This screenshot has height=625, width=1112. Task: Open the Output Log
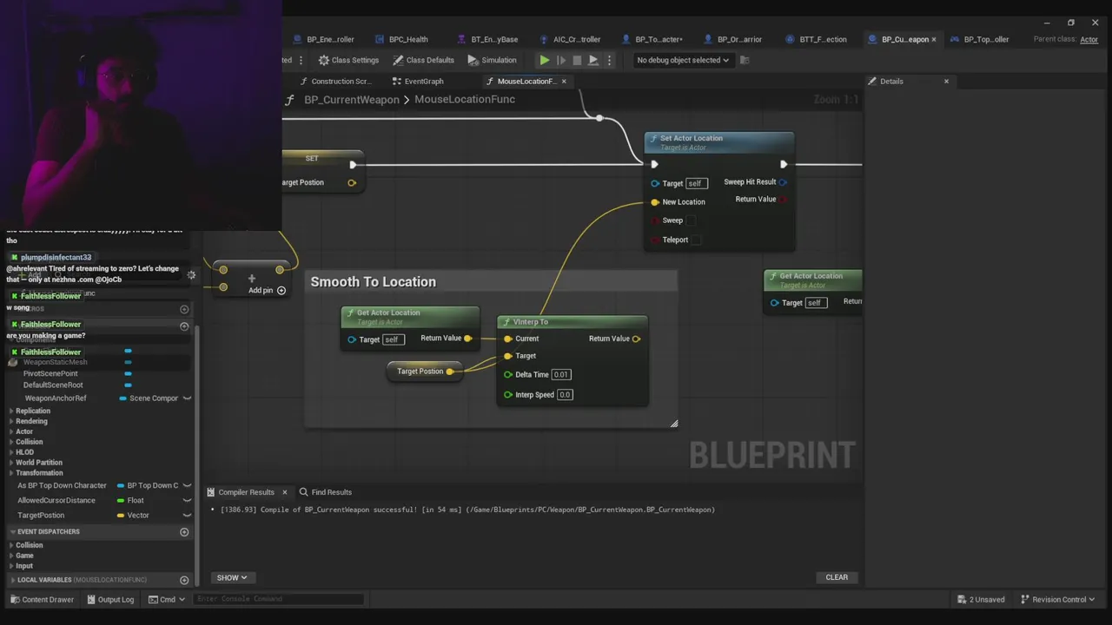pos(109,599)
